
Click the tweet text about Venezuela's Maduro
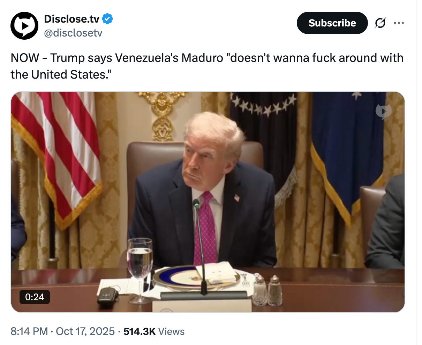(x=207, y=66)
